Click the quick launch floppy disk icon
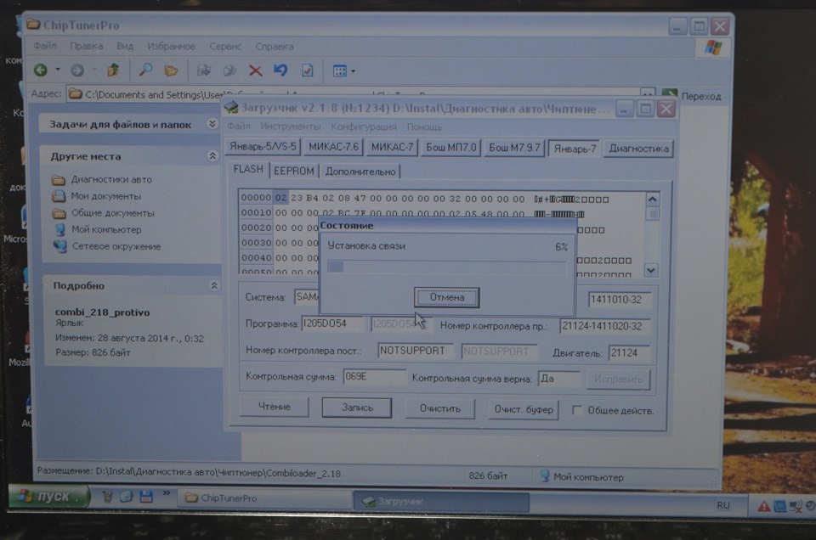Screen dimensions: 816x540 (x=146, y=497)
